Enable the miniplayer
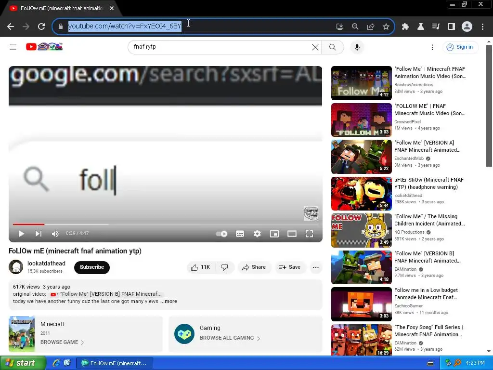This screenshot has width=493, height=370. (x=274, y=234)
